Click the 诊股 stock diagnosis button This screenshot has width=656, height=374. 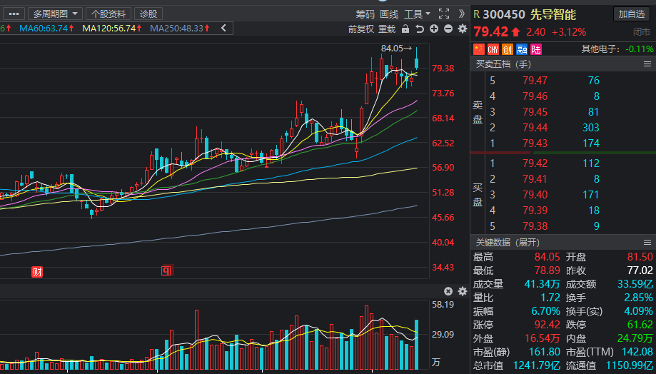148,14
